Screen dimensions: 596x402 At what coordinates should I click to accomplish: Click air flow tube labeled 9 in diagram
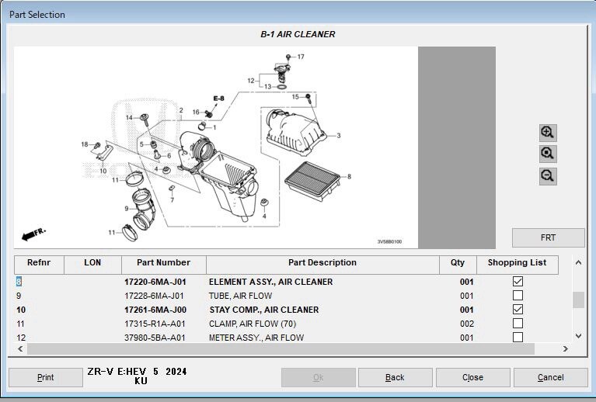point(143,209)
